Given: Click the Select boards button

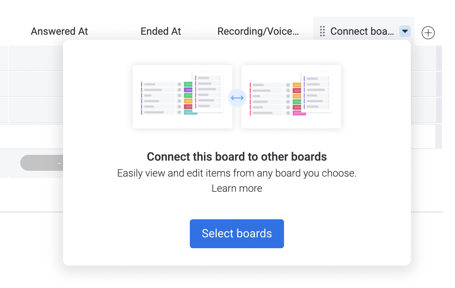Looking at the screenshot, I should point(237,234).
